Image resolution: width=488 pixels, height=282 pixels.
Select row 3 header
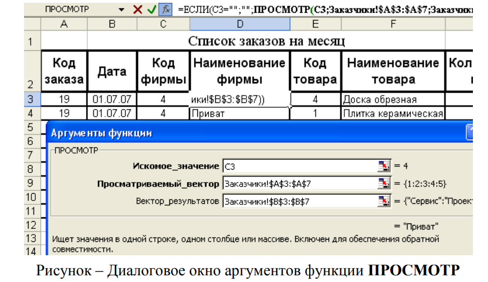pos(31,100)
